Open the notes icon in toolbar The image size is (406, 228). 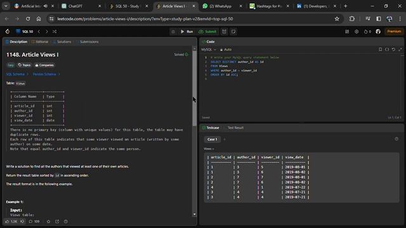coord(233,32)
